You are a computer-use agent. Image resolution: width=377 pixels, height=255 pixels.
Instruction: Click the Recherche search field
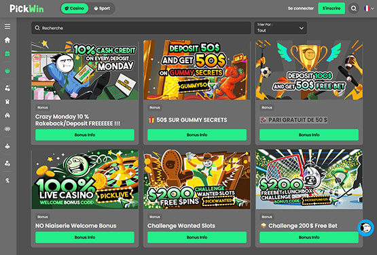(x=141, y=28)
